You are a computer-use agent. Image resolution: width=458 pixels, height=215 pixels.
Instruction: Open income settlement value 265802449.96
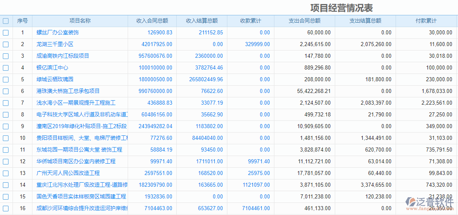206,80
